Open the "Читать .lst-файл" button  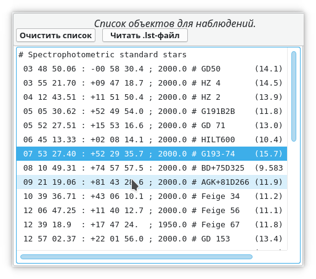pos(145,35)
